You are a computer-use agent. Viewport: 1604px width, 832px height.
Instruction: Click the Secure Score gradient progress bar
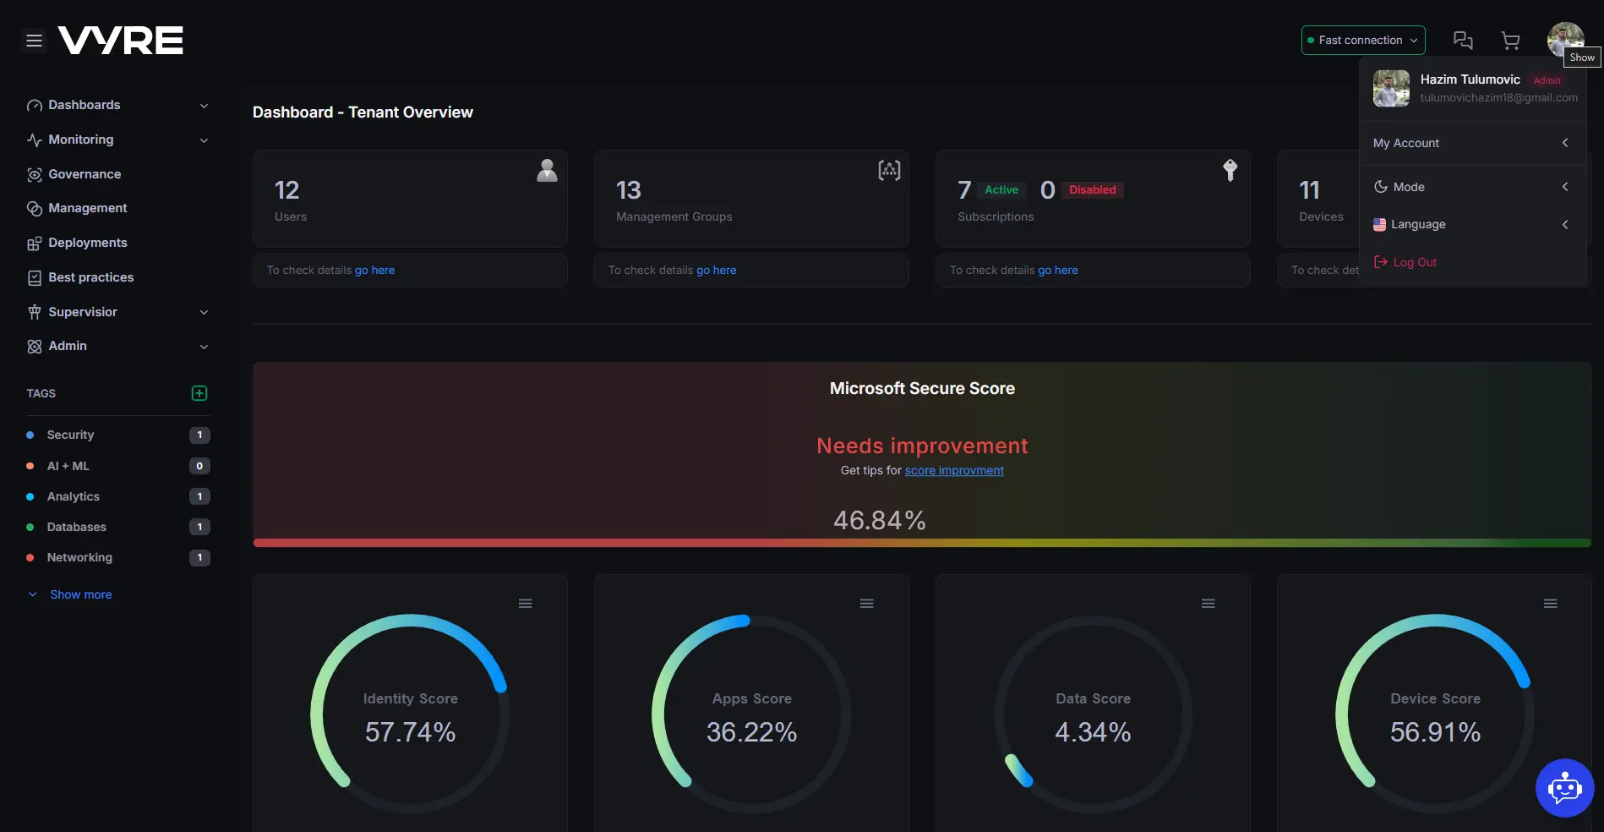coord(922,543)
